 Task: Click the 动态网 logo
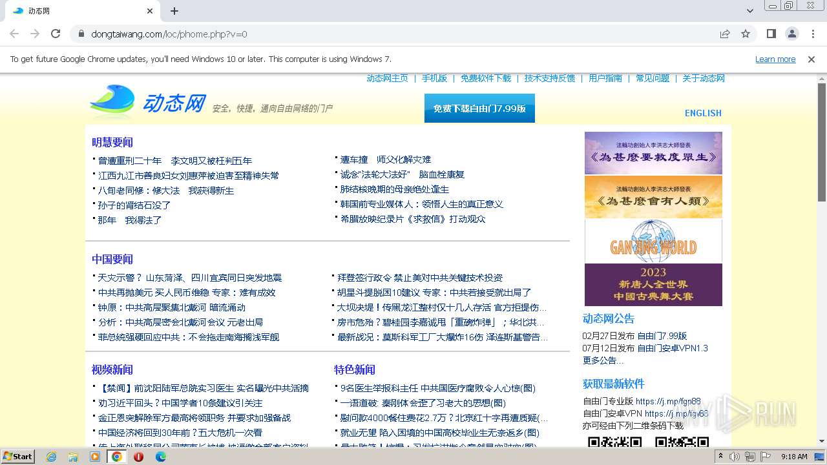pos(148,103)
